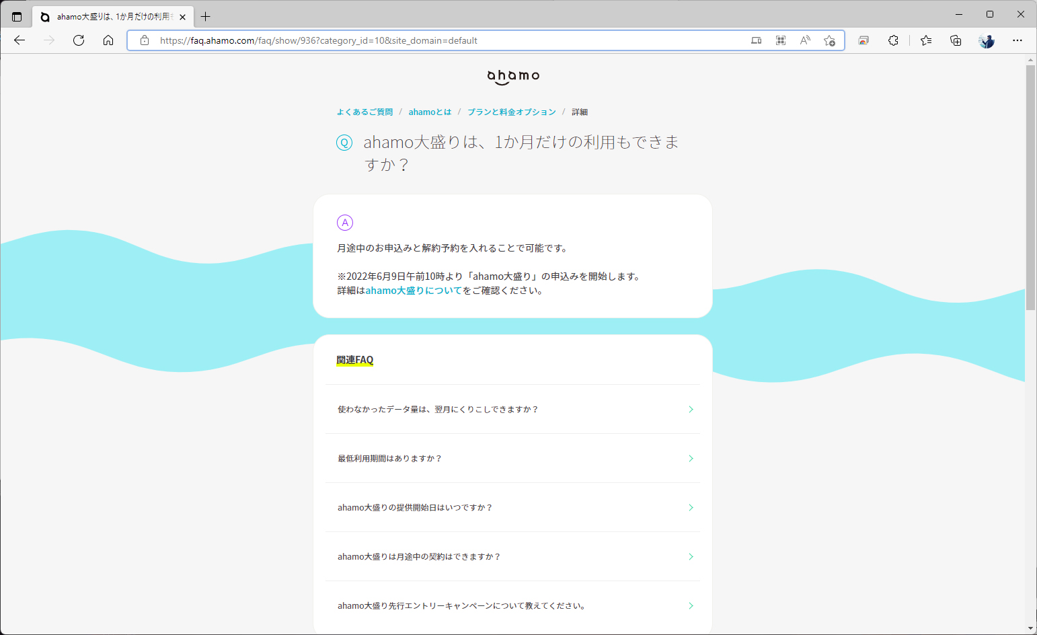This screenshot has height=635, width=1037.
Task: Click the tab actions menu
Action: pos(17,15)
